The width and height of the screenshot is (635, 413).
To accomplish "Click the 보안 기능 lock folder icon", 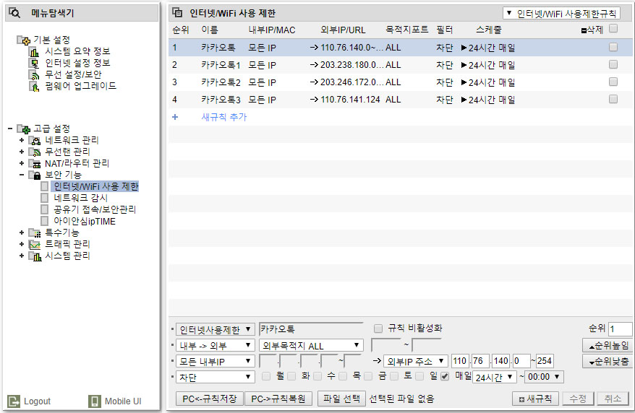I will coord(35,175).
